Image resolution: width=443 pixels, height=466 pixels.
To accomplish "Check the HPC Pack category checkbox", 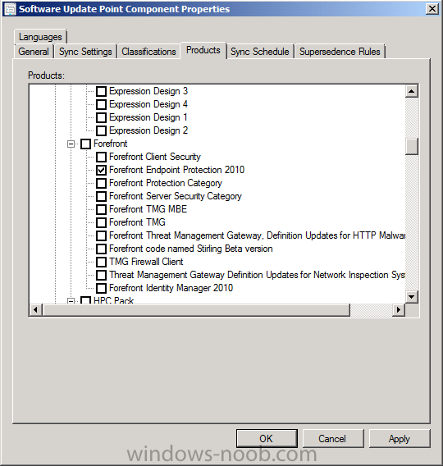I will click(85, 300).
